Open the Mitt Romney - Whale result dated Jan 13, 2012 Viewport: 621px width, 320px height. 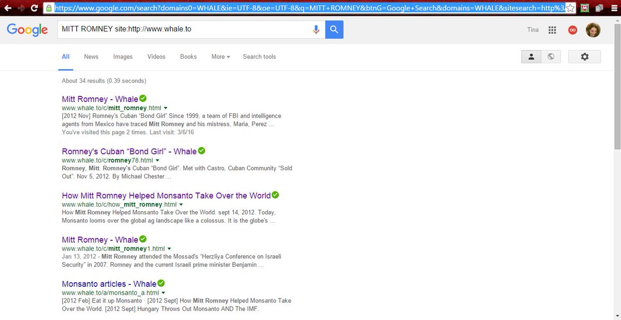(x=100, y=239)
